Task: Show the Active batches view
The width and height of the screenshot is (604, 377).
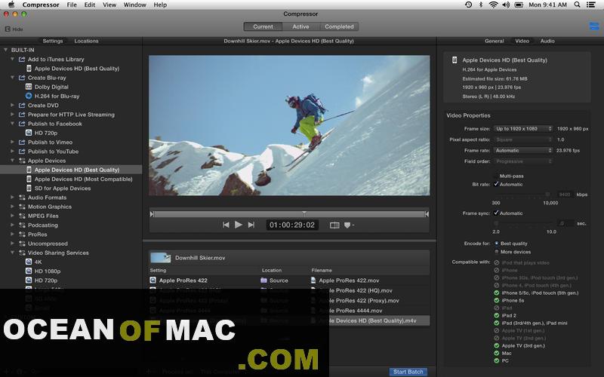Action: pyautogui.click(x=300, y=26)
